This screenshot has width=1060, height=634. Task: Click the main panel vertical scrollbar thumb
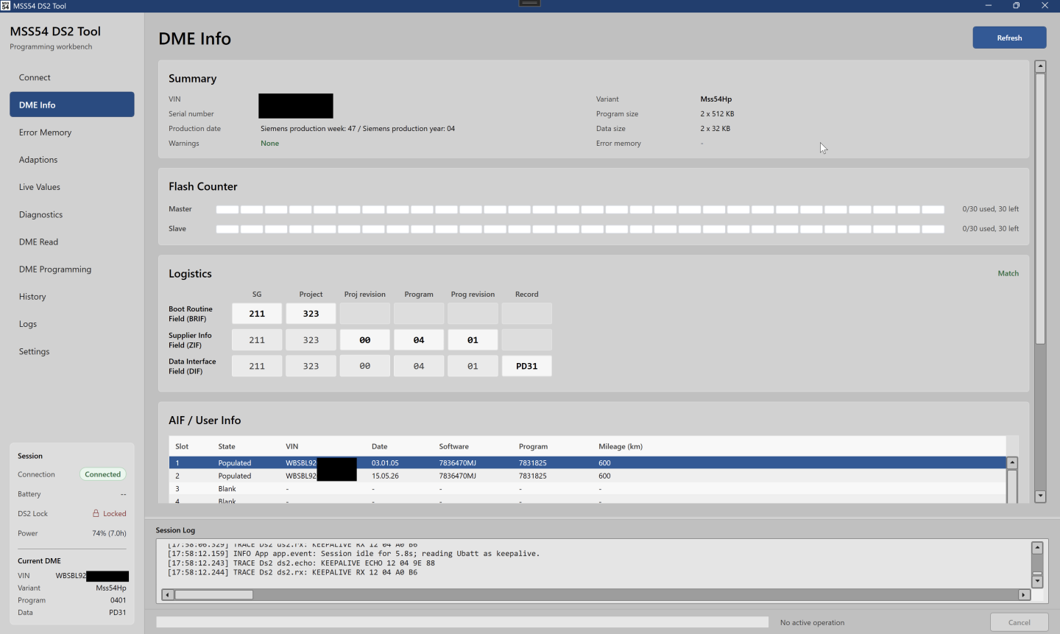click(1040, 208)
